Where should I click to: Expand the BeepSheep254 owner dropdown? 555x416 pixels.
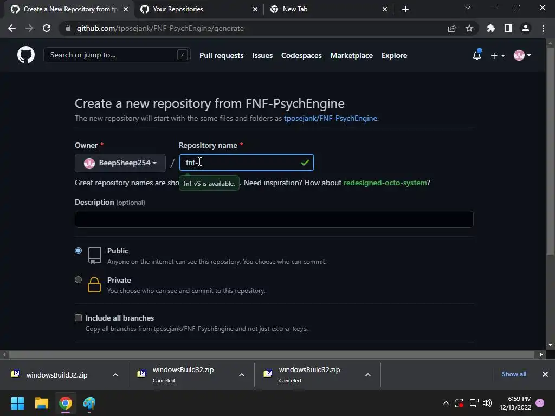(120, 162)
